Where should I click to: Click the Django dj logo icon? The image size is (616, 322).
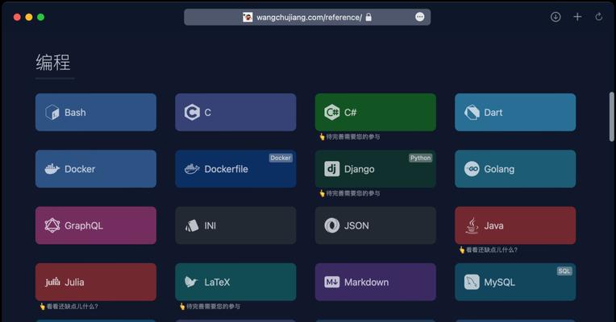tap(331, 169)
